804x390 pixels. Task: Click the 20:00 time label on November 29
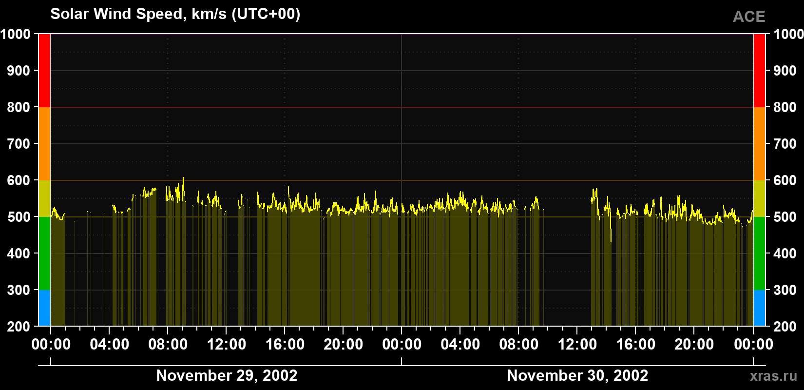click(x=344, y=345)
